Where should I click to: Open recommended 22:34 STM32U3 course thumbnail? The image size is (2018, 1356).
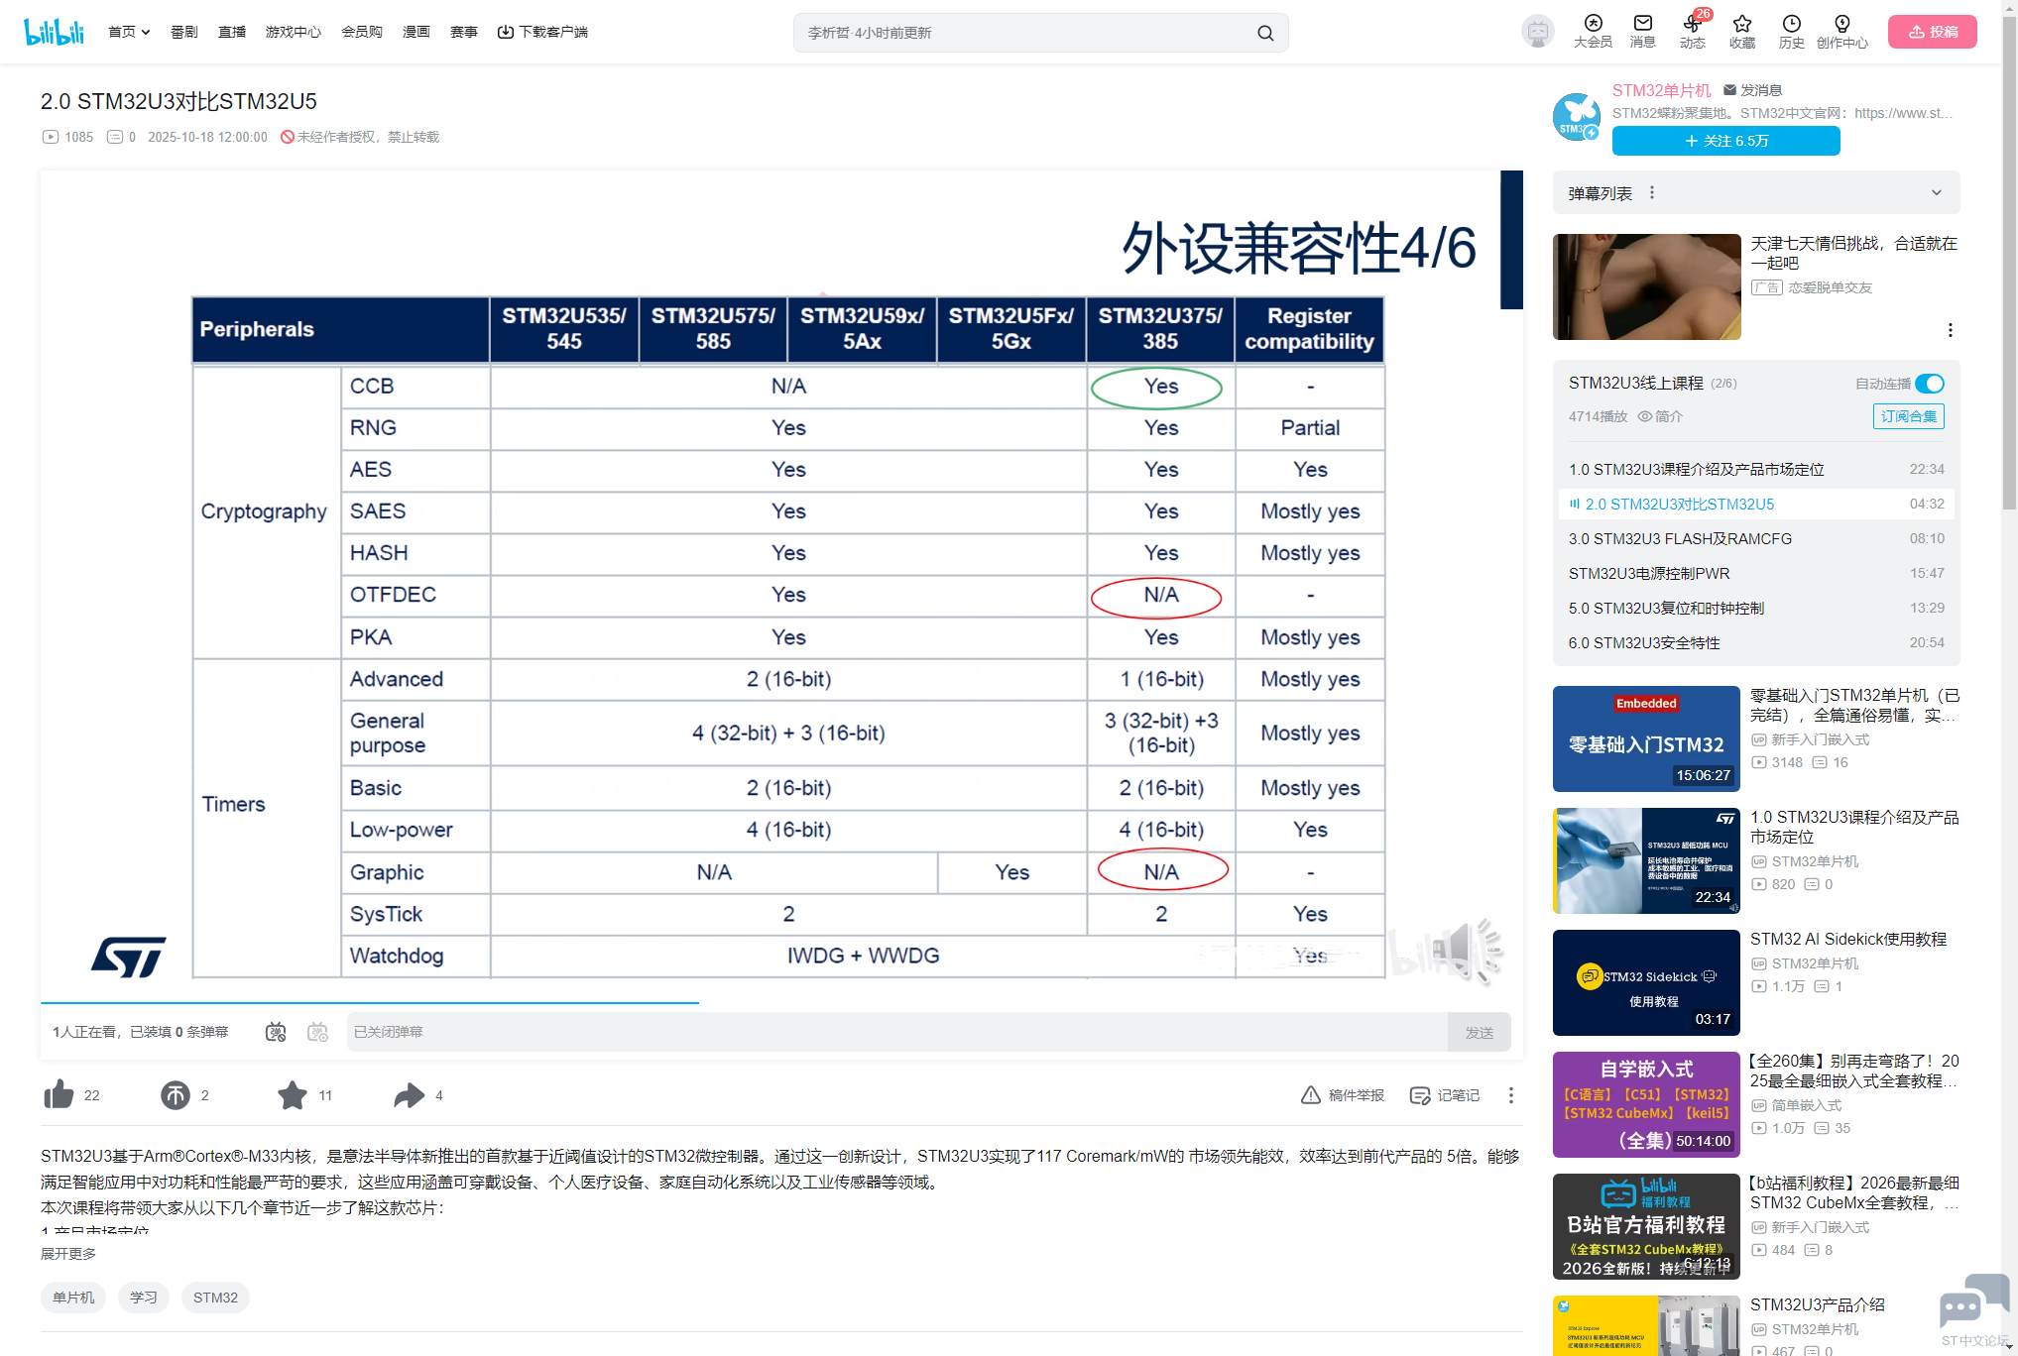coord(1646,860)
